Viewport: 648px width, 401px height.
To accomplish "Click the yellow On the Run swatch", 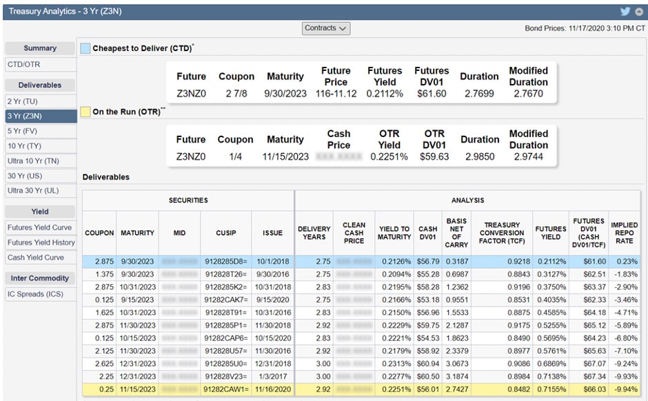I will coord(85,112).
